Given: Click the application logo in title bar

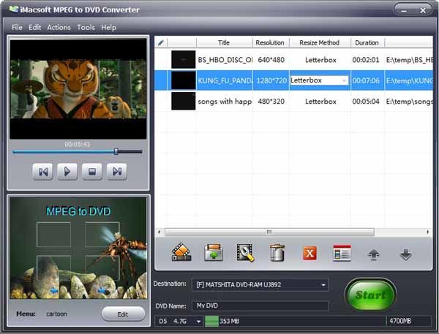Looking at the screenshot, I should (13, 10).
